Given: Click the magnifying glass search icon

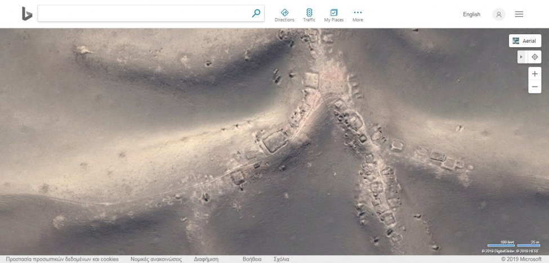Looking at the screenshot, I should pyautogui.click(x=256, y=13).
